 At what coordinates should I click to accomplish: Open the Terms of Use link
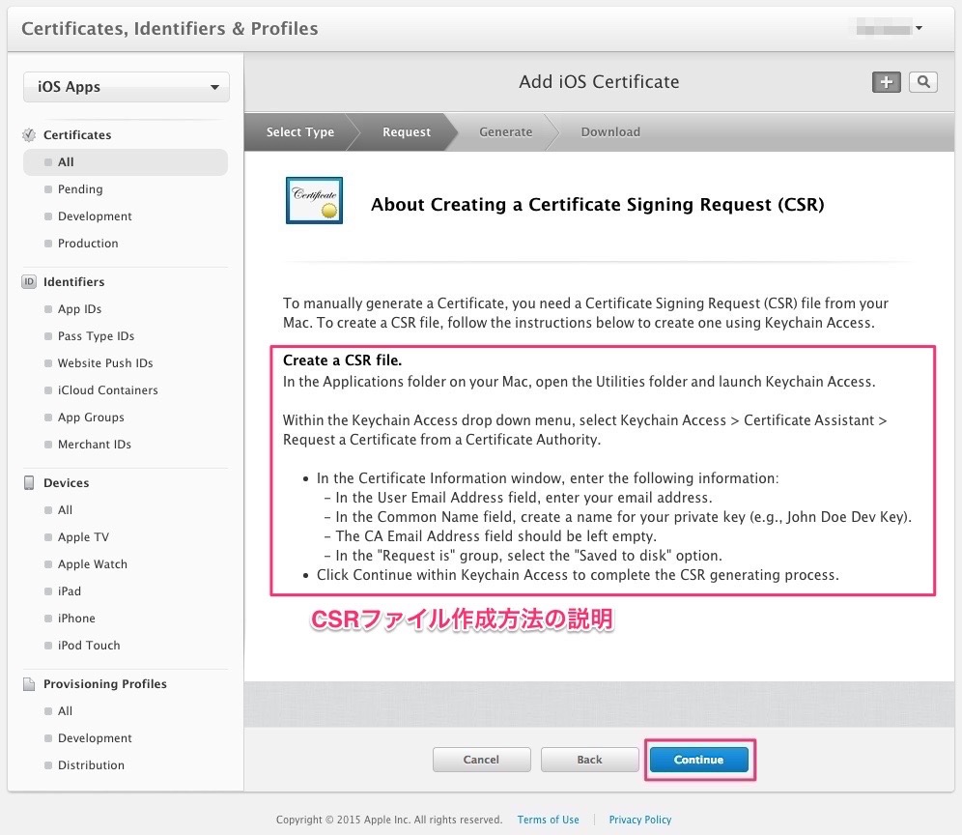tap(548, 820)
